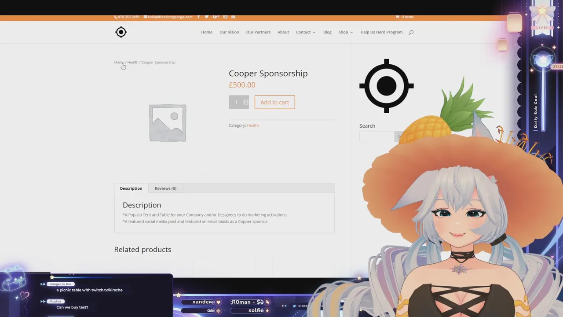Click the hello@freedomgeorgia.com email link

[168, 17]
